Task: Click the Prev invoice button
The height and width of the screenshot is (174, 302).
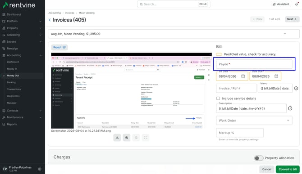Action: 257,19
